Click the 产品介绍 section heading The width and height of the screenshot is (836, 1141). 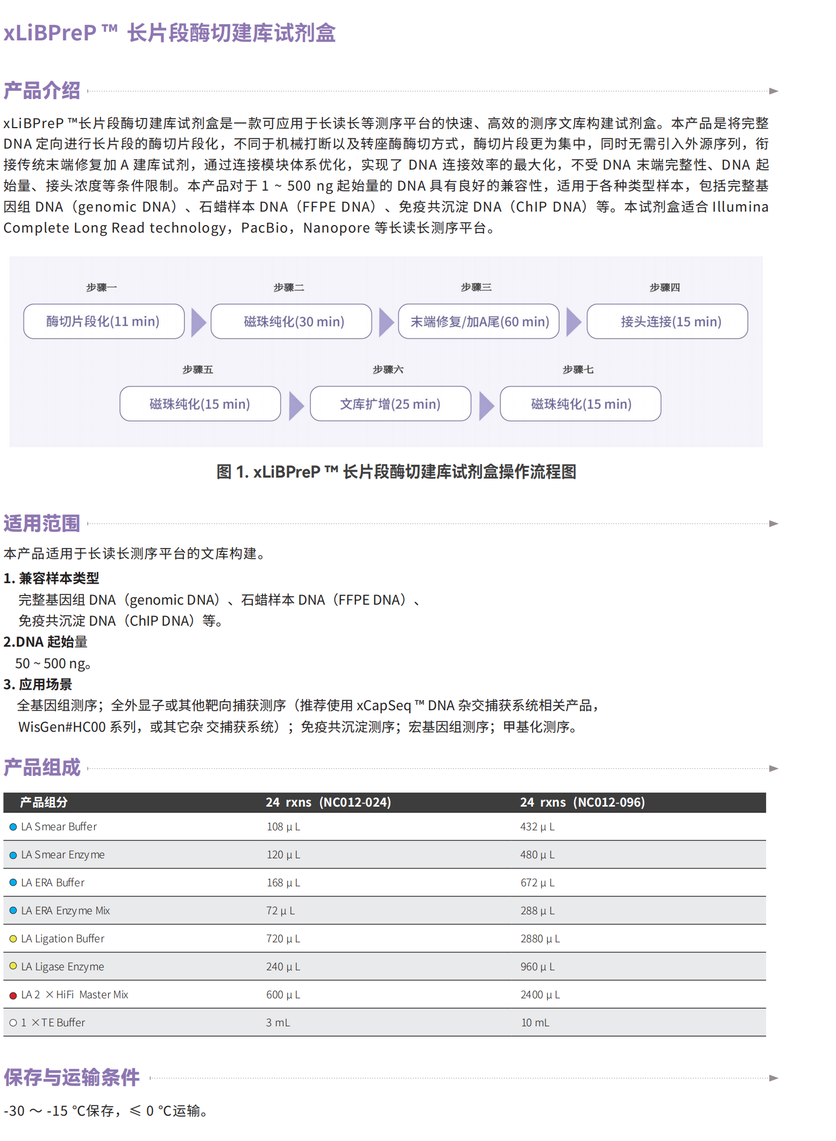click(x=42, y=90)
